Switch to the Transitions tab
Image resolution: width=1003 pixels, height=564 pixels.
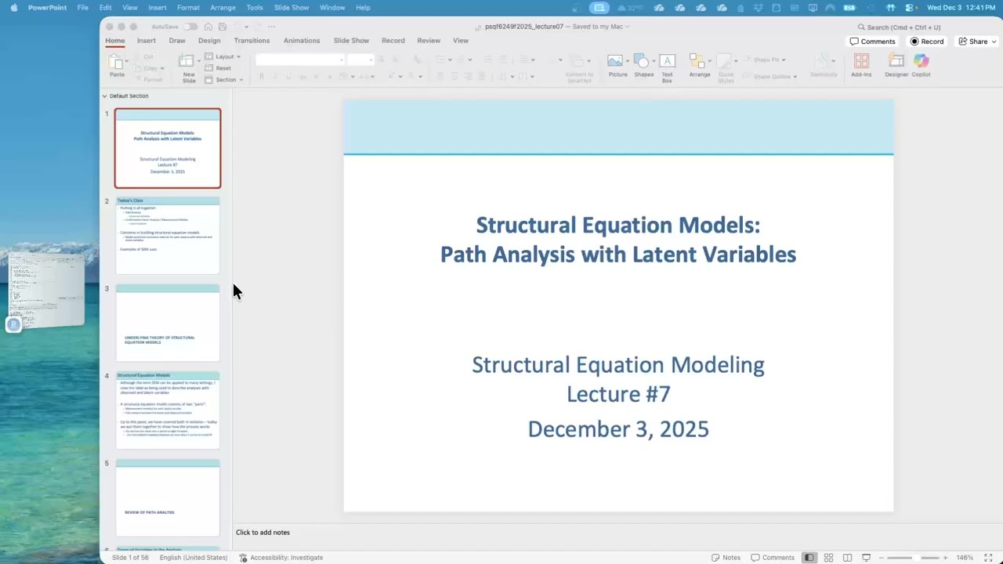pos(252,41)
